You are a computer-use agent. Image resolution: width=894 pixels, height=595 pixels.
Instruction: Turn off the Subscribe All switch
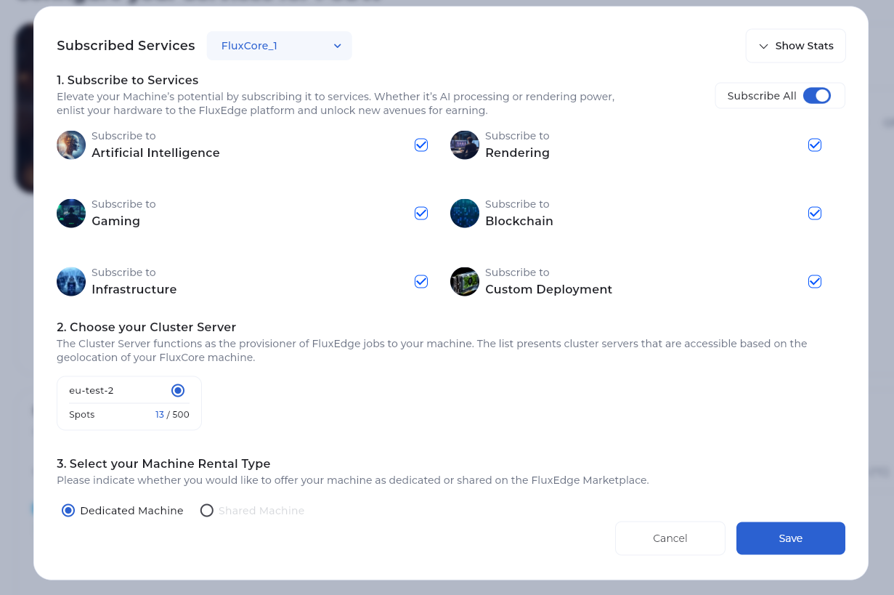pos(816,96)
